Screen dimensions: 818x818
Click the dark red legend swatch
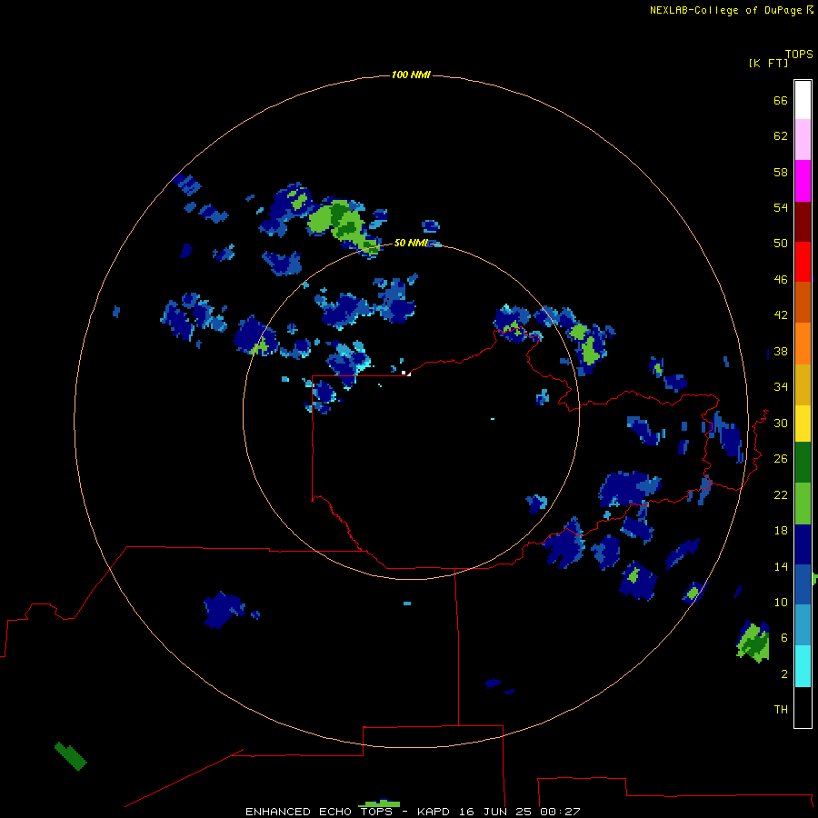click(803, 222)
